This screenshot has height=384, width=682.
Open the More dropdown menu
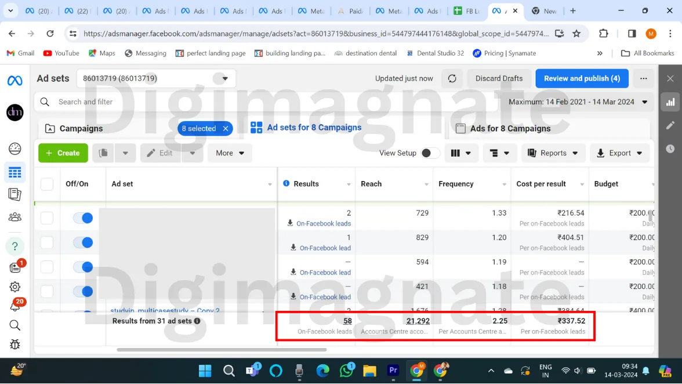point(230,153)
